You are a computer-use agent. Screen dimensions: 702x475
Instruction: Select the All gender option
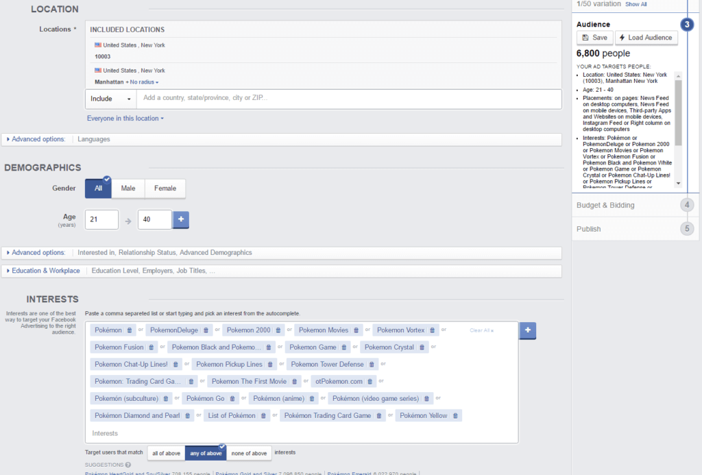coord(98,188)
